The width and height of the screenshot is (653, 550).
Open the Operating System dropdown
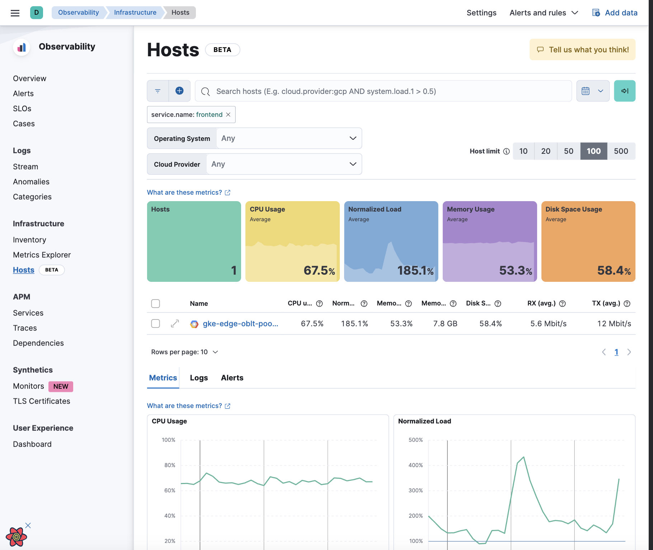(x=289, y=138)
